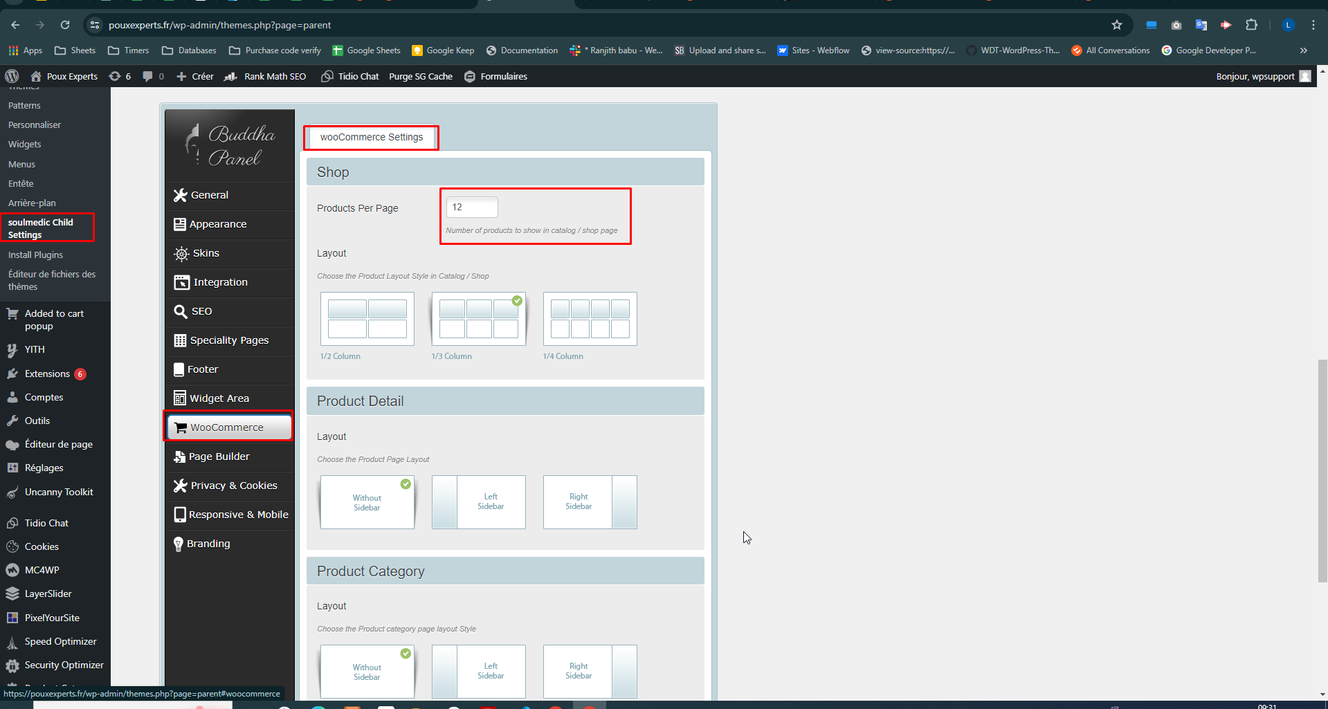Open the SEO panel section
This screenshot has width=1328, height=709.
230,311
